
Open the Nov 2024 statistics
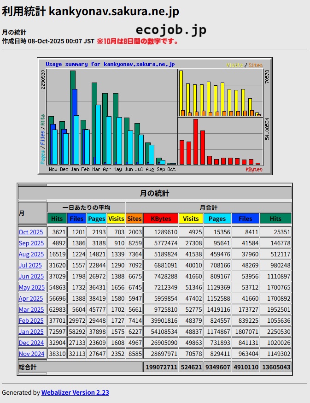pyautogui.click(x=31, y=354)
